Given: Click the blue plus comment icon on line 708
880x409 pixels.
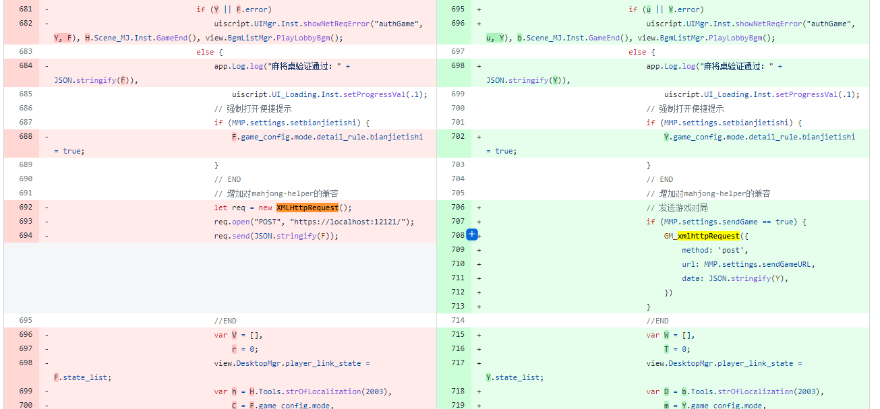Looking at the screenshot, I should [473, 234].
